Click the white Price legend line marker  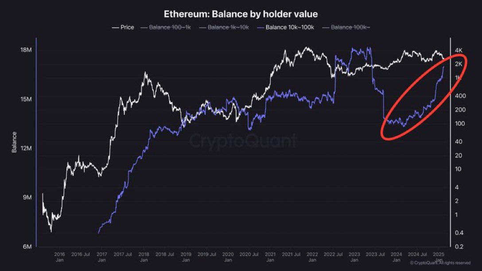pyautogui.click(x=115, y=27)
